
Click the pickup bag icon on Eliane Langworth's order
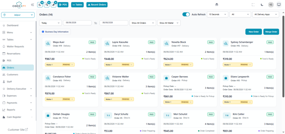[226, 78]
